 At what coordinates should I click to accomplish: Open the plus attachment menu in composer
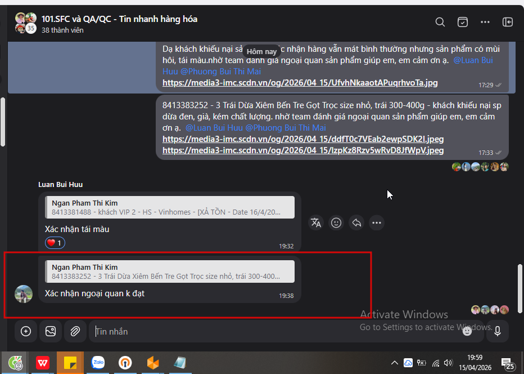click(x=26, y=331)
